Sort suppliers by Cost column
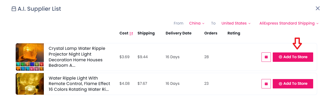The width and height of the screenshot is (333, 96). [x=124, y=33]
